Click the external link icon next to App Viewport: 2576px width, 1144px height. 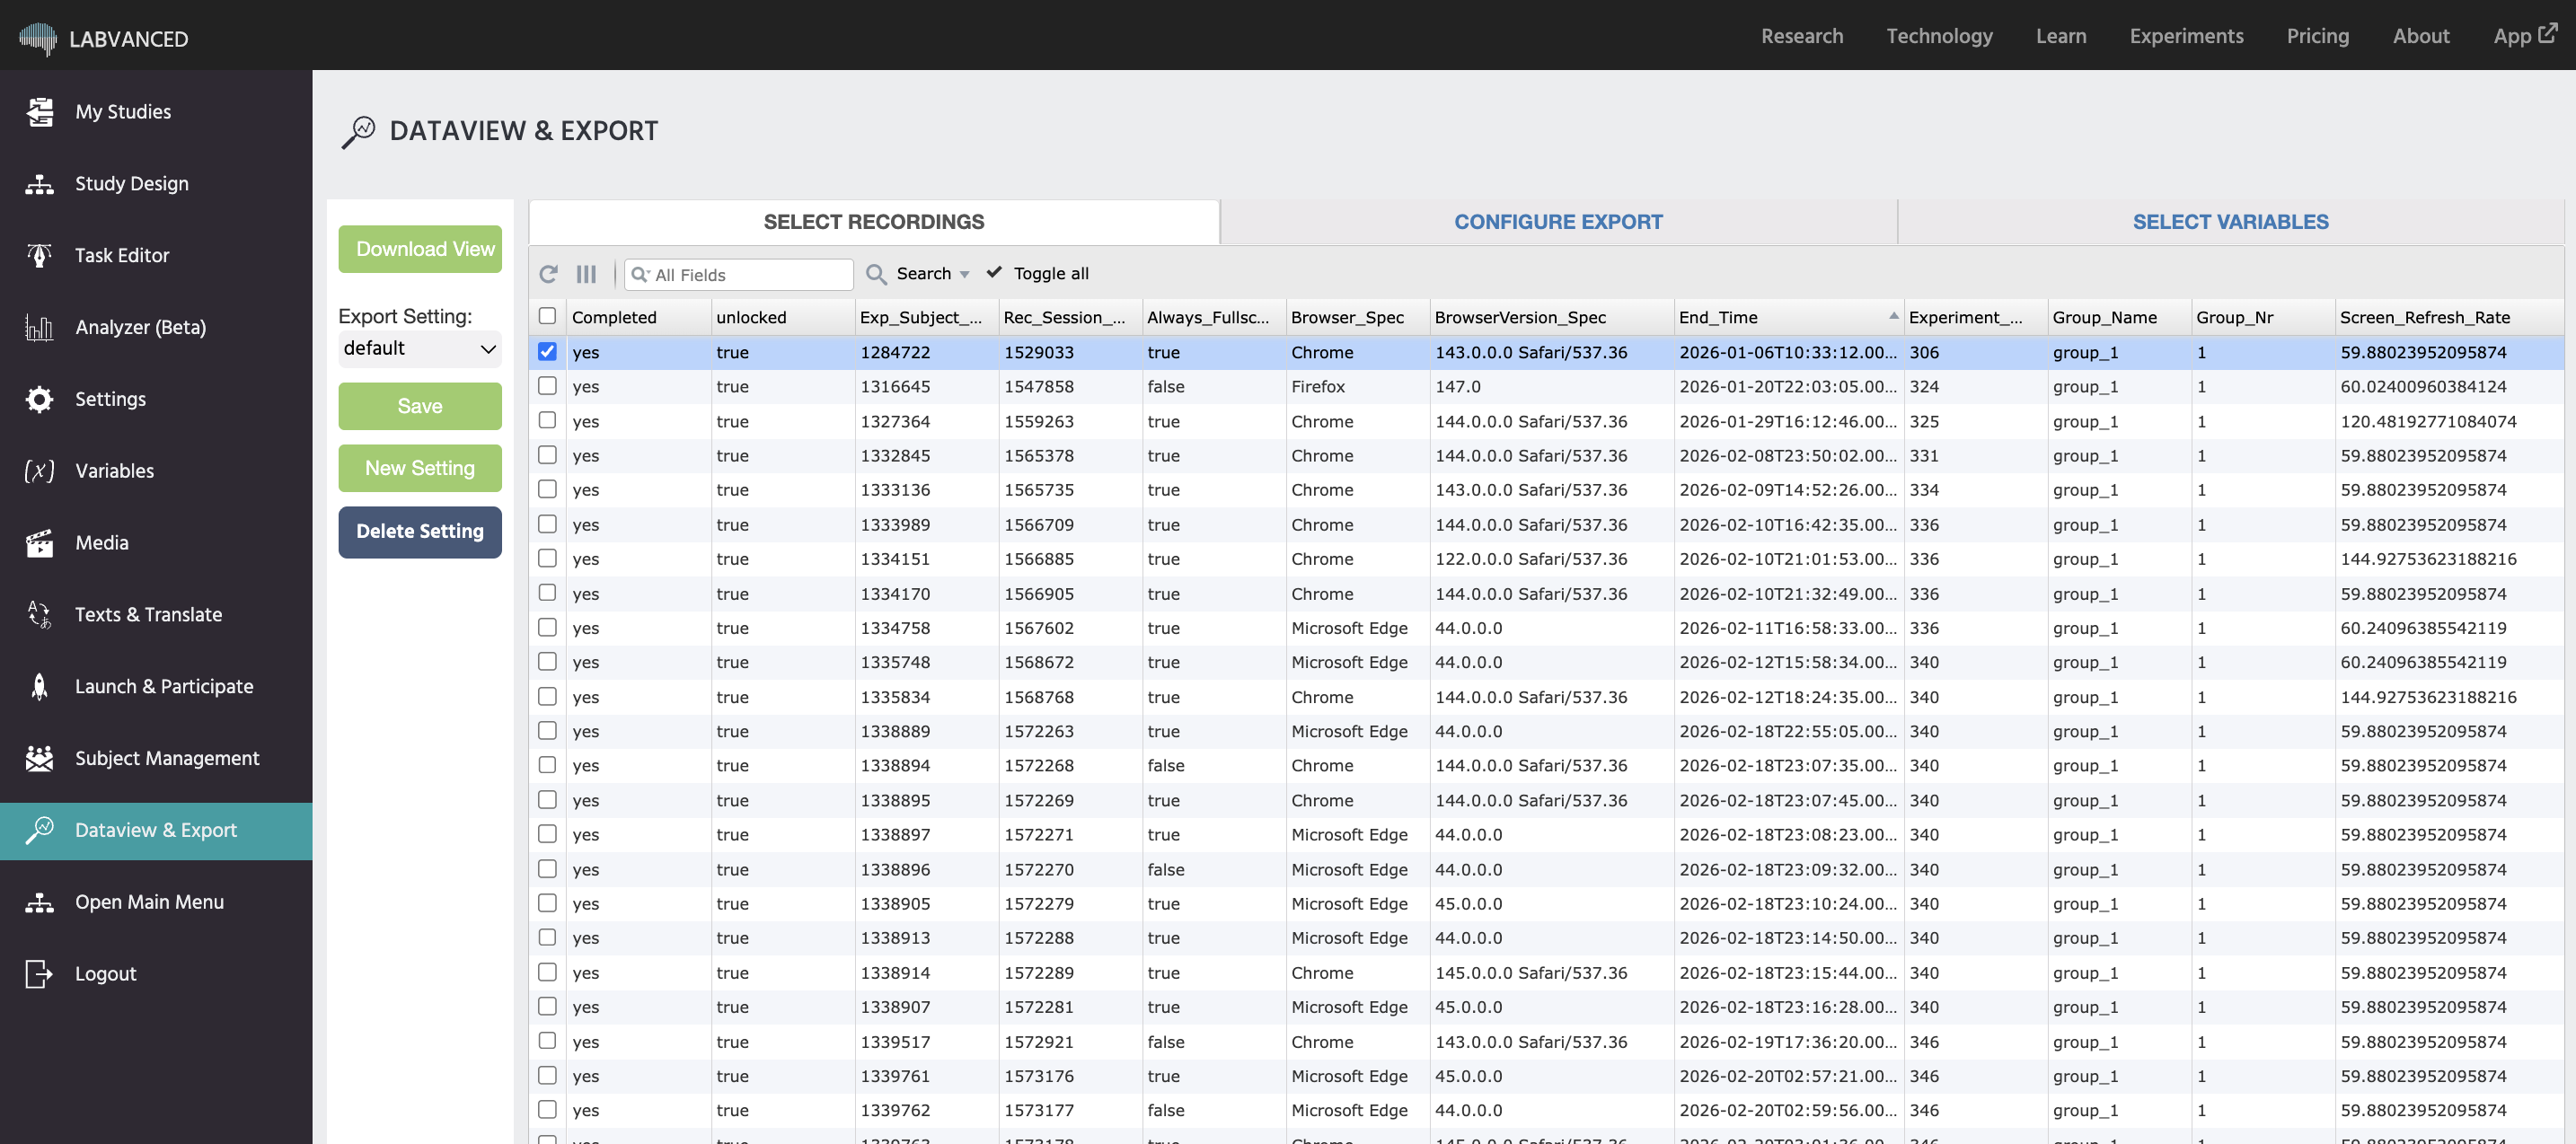click(x=2549, y=32)
